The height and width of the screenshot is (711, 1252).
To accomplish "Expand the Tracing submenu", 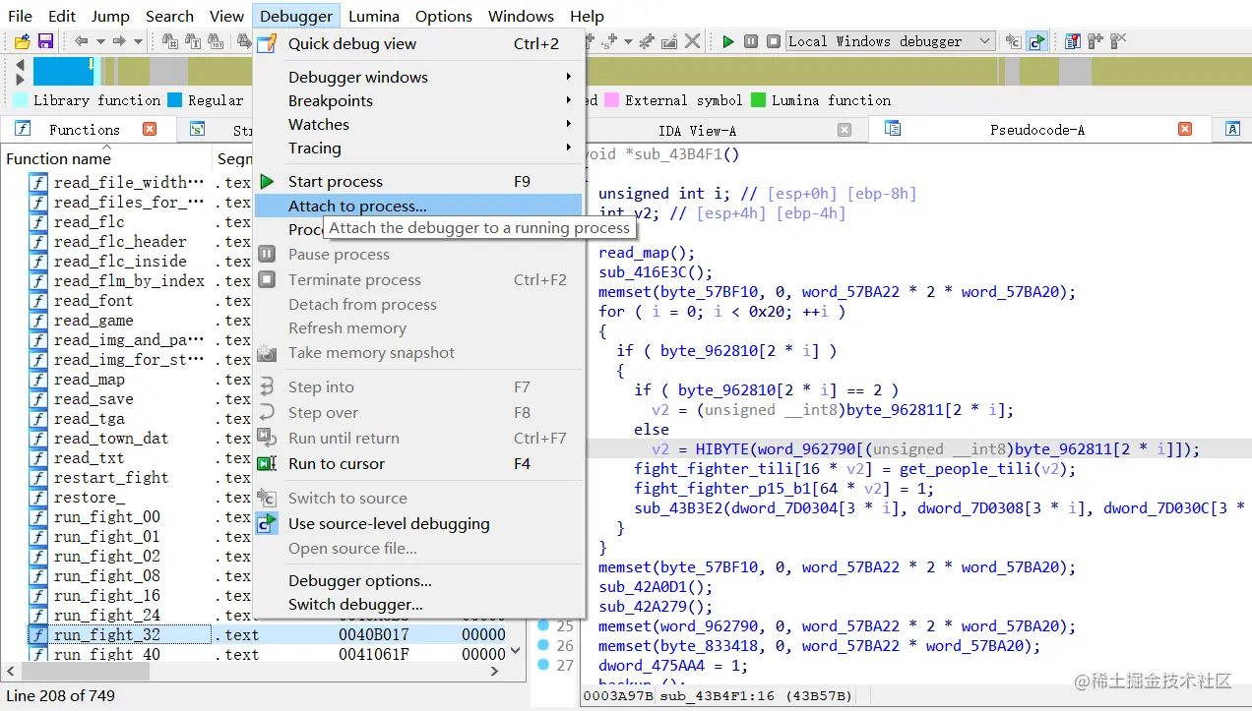I will [x=418, y=148].
